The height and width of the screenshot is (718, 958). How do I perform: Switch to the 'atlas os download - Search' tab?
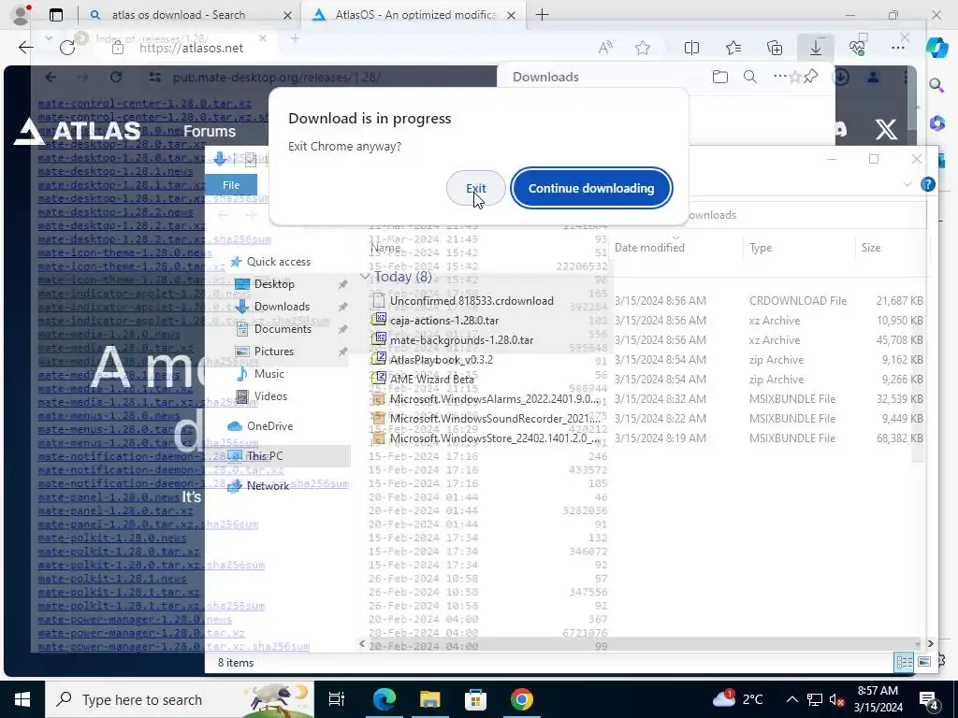tap(178, 15)
